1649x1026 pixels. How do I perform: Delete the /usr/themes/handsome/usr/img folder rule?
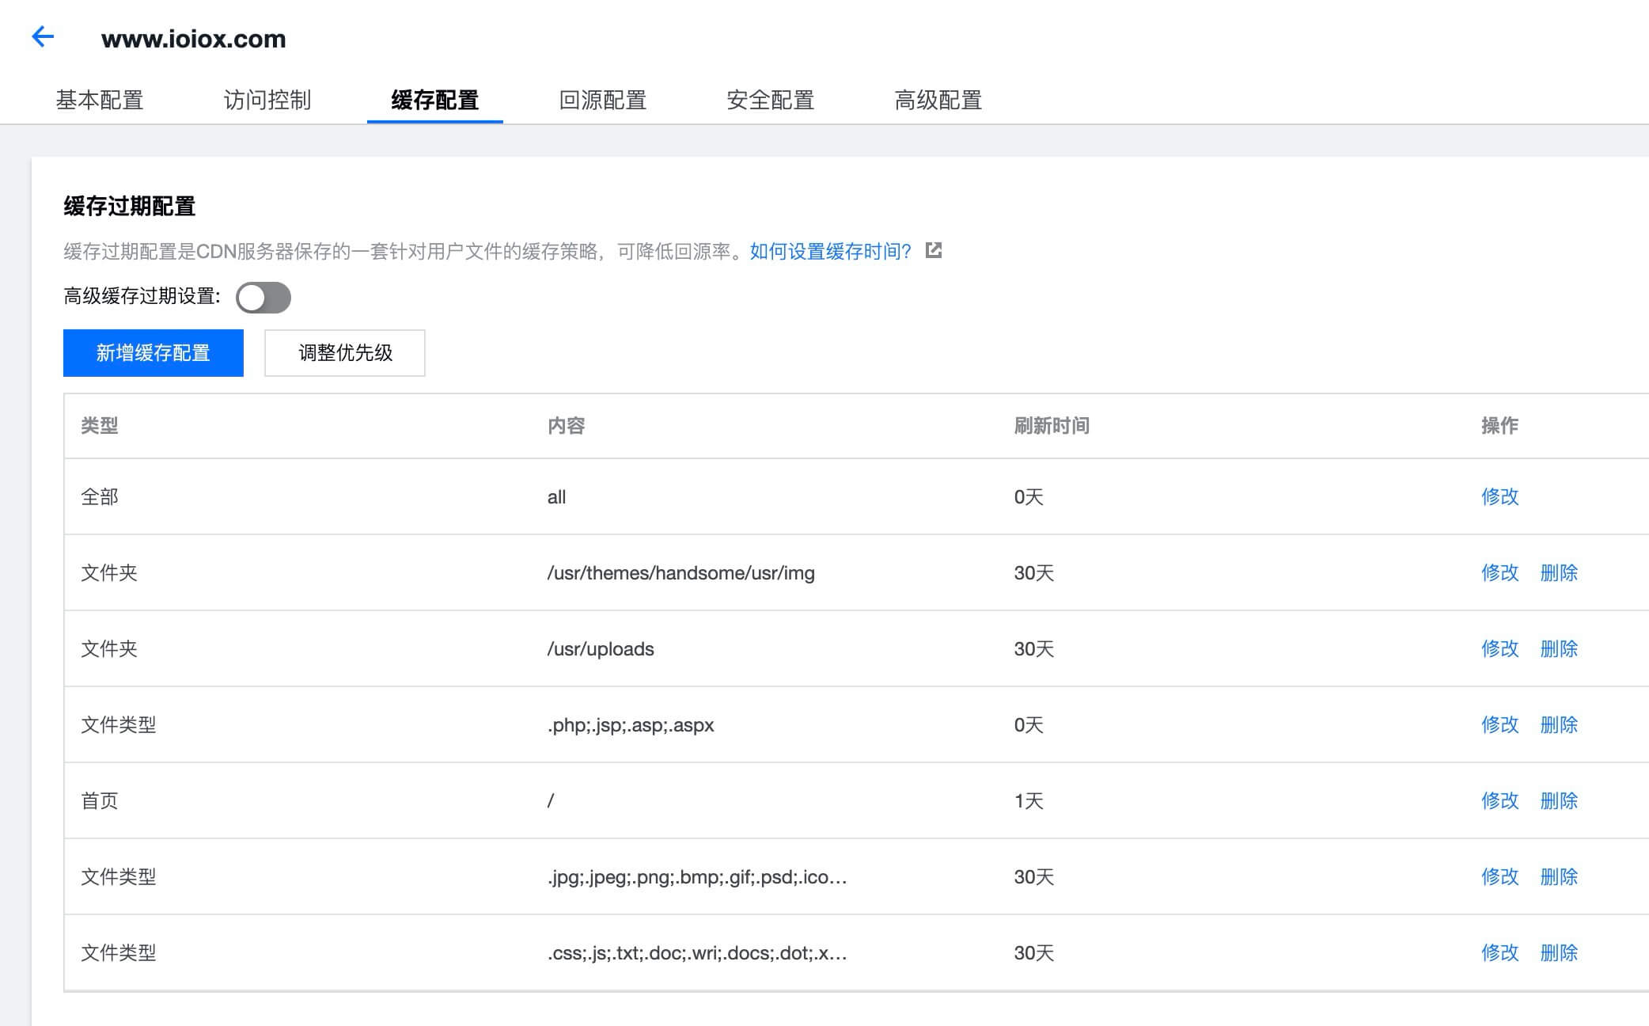1559,572
